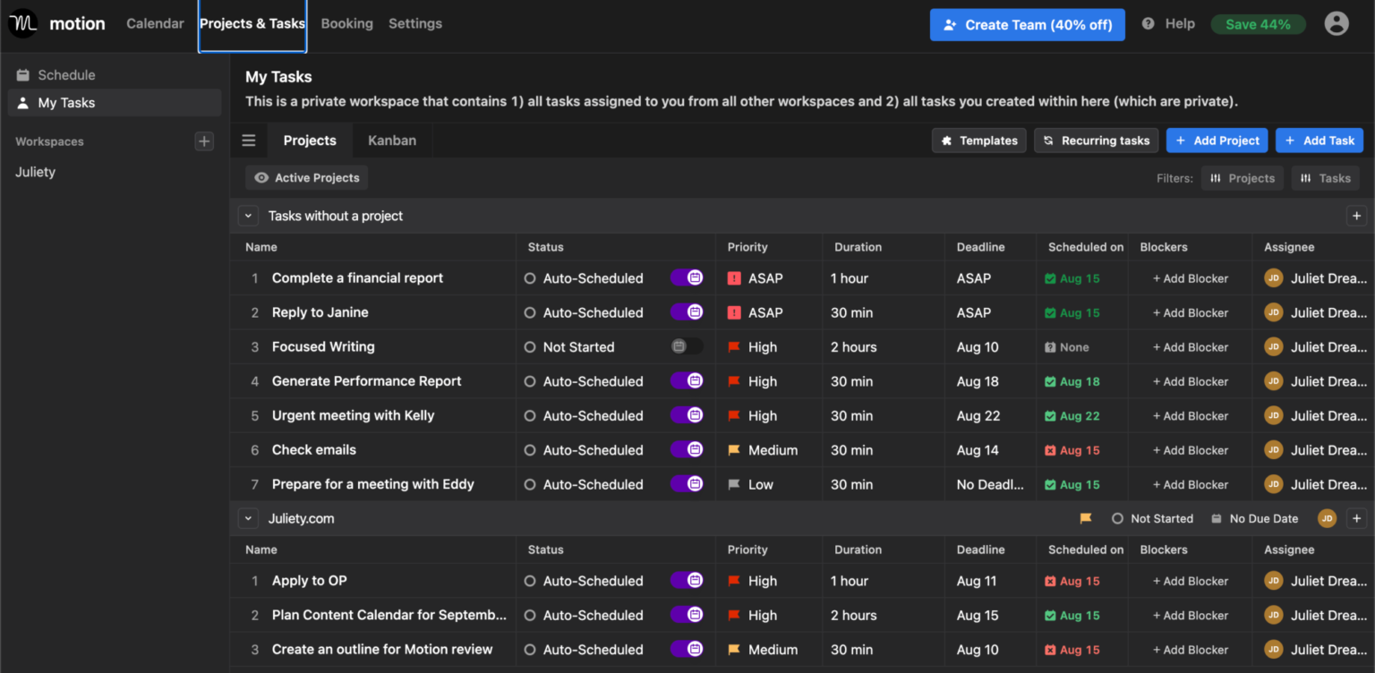Click the Aug 10 deadline for Focused Writing
Viewport: 1375px width, 673px height.
point(978,347)
